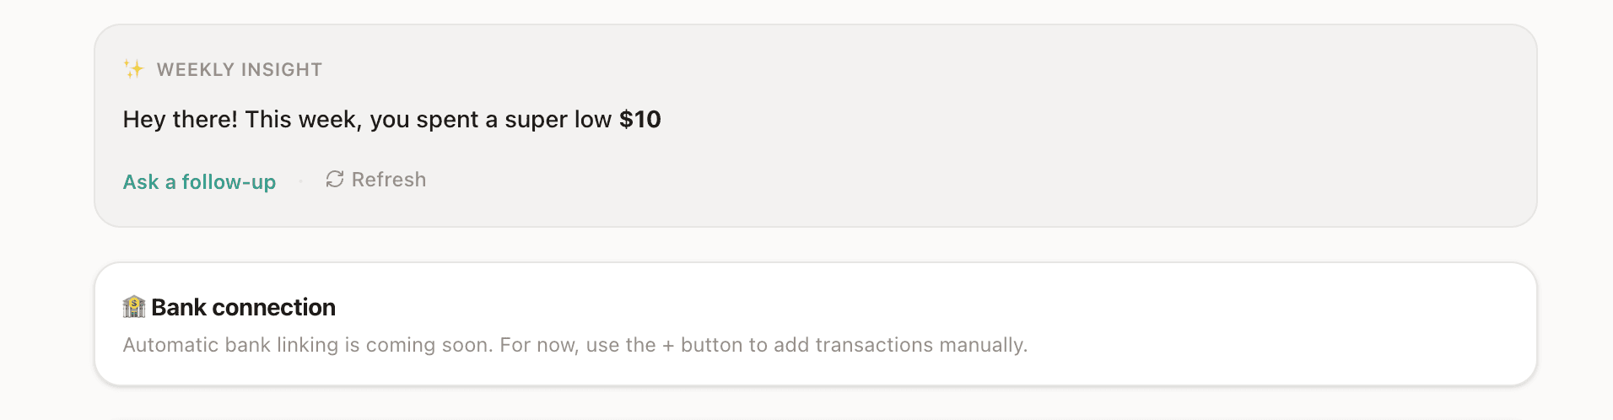This screenshot has width=1613, height=420.
Task: Select the bold $10 spending amount
Action: coord(640,120)
